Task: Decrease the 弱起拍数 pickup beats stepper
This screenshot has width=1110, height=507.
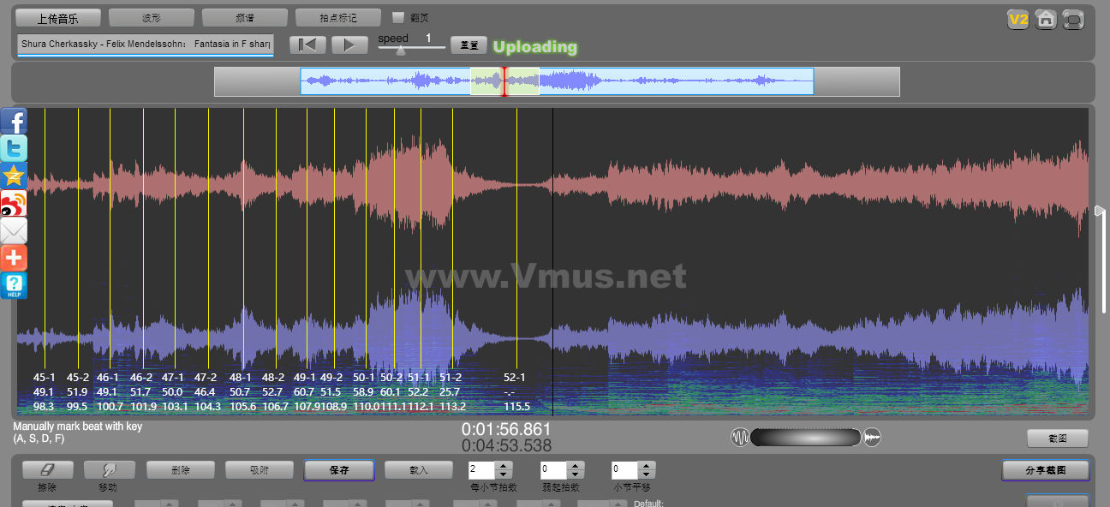Action: point(576,474)
